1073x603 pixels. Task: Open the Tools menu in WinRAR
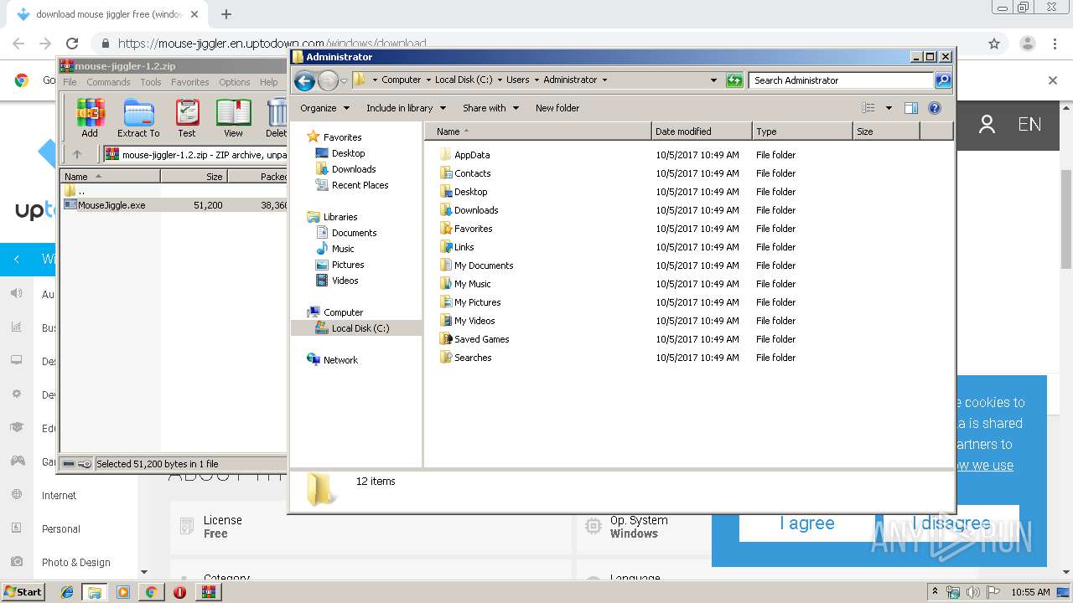coord(151,82)
